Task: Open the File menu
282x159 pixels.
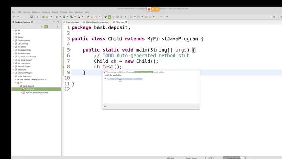Action: click(x=14, y=12)
